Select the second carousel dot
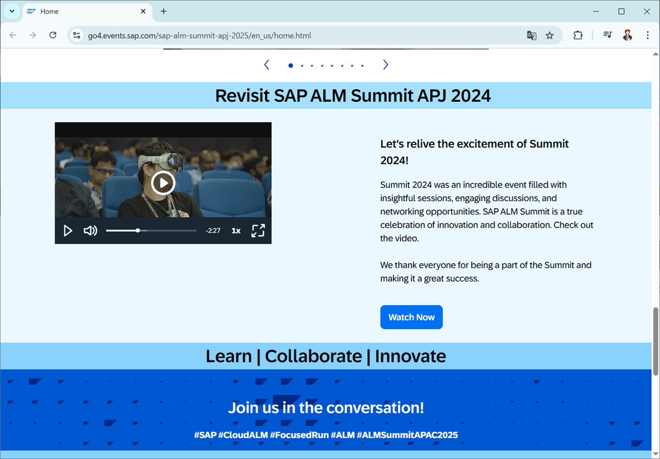This screenshot has width=660, height=459. coord(302,65)
